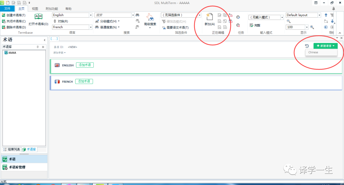The image size is (344, 185).
Task: Click the blue up arrow navigation icon
Action: [x=326, y=15]
